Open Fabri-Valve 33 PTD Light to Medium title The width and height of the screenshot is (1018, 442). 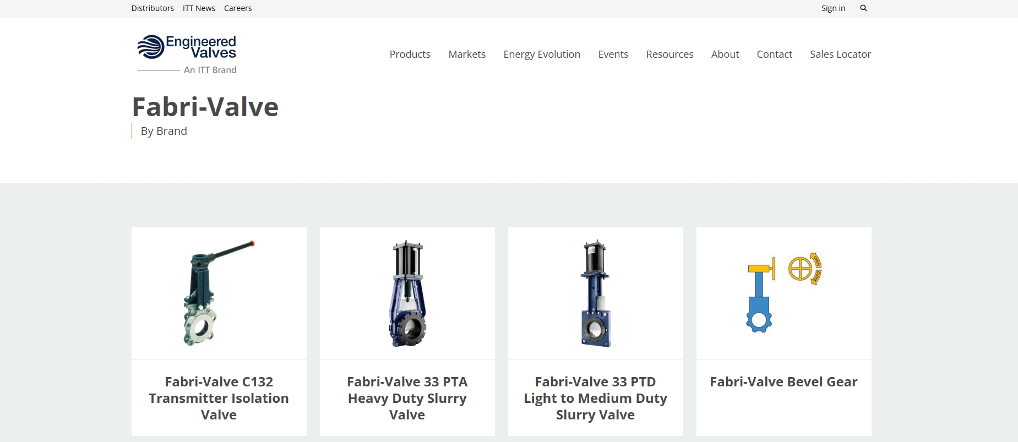point(595,398)
